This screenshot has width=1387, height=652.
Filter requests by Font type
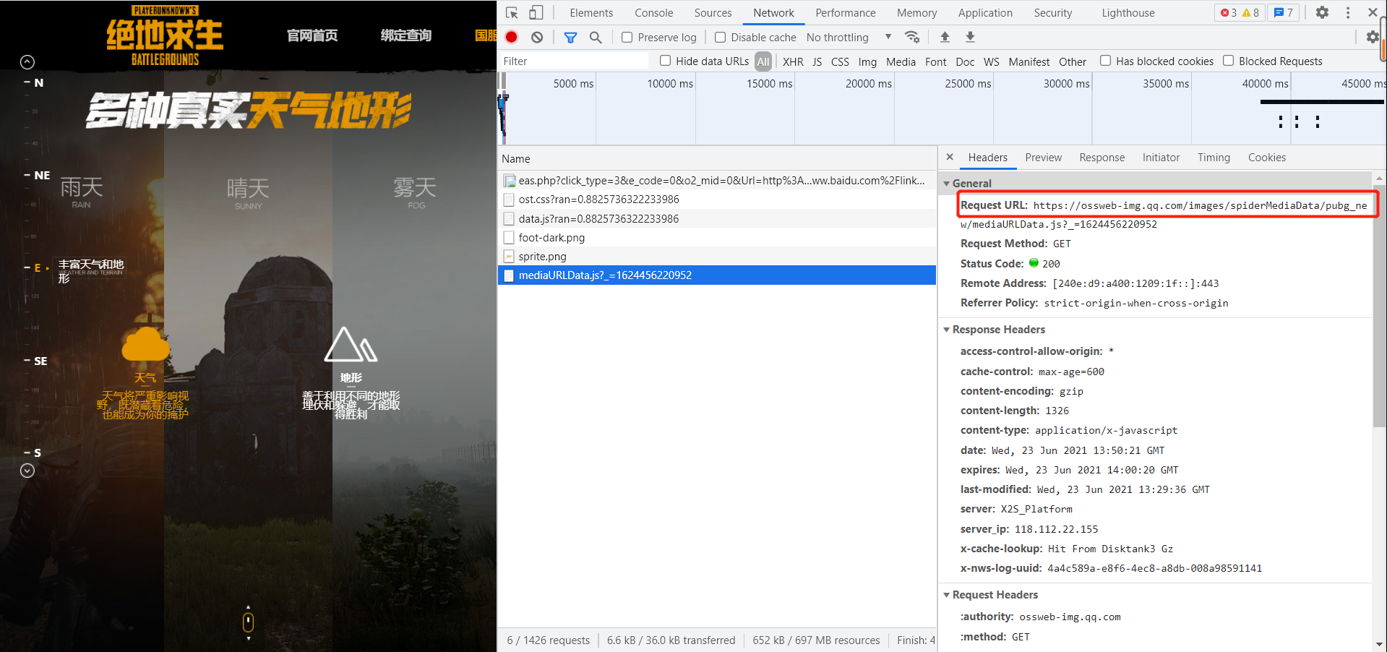(935, 61)
